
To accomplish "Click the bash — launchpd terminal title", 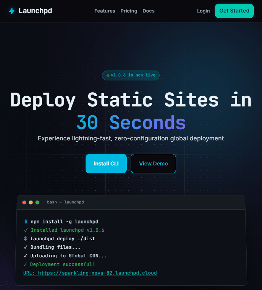I will (x=65, y=202).
